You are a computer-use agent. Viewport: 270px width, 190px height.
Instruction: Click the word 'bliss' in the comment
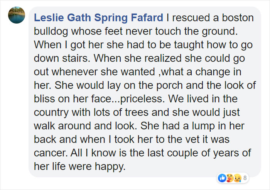coord(44,99)
